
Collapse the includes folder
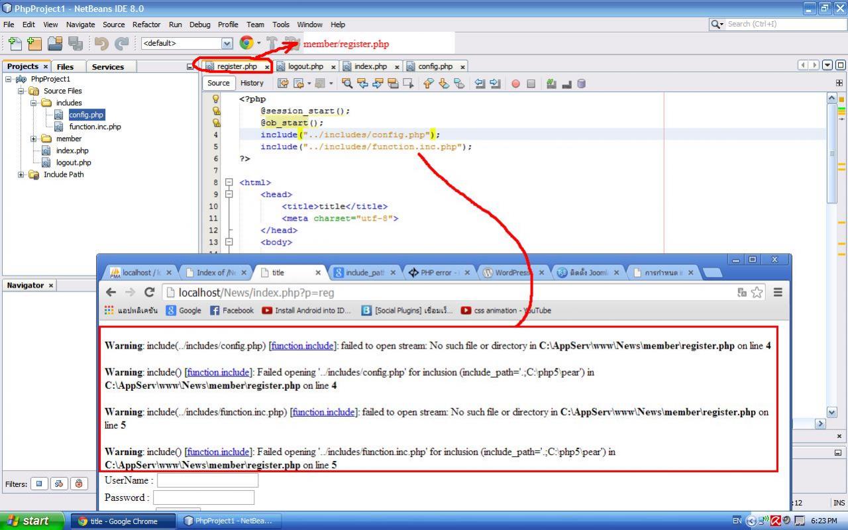tap(34, 103)
